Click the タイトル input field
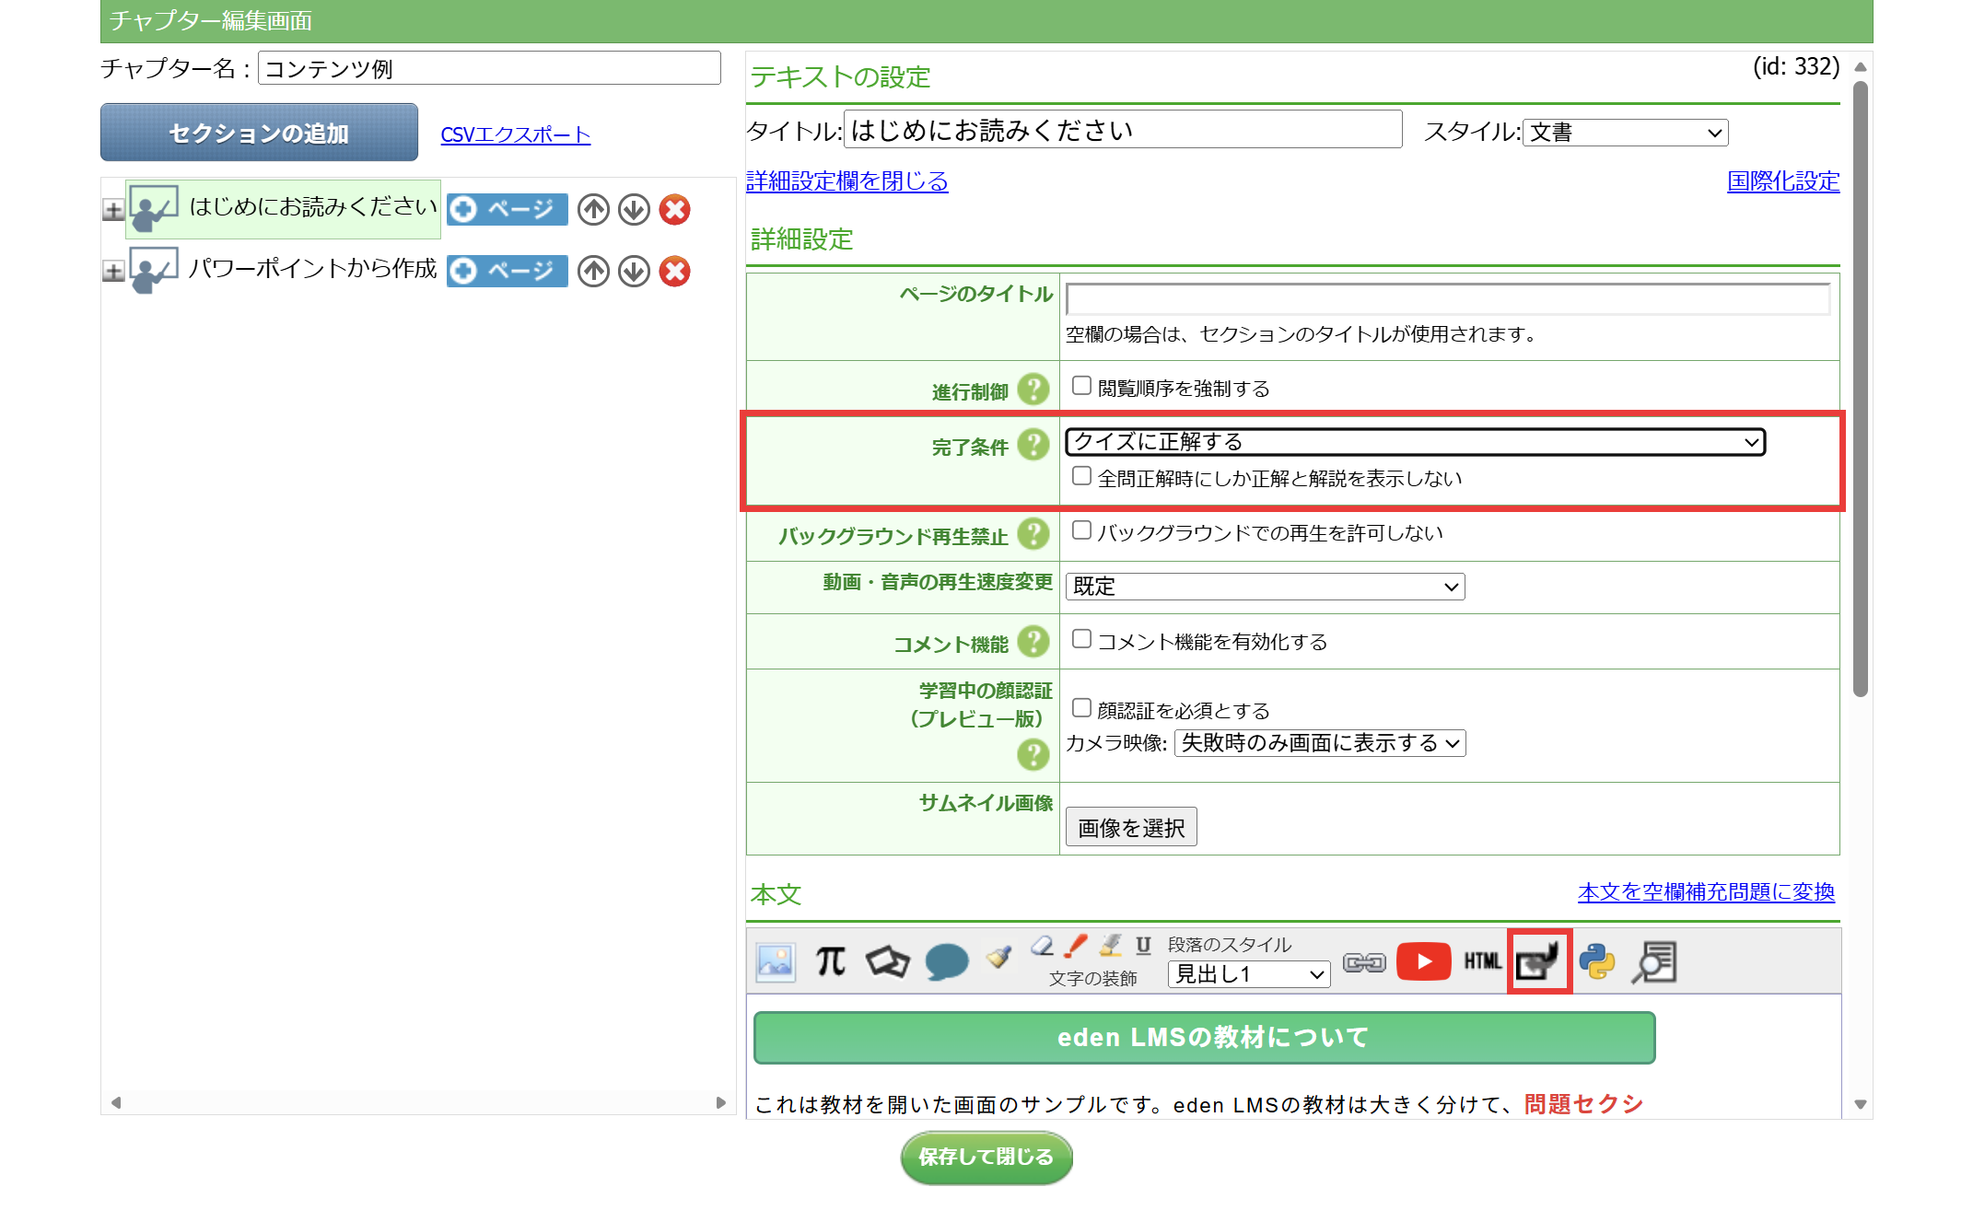 pyautogui.click(x=1123, y=130)
